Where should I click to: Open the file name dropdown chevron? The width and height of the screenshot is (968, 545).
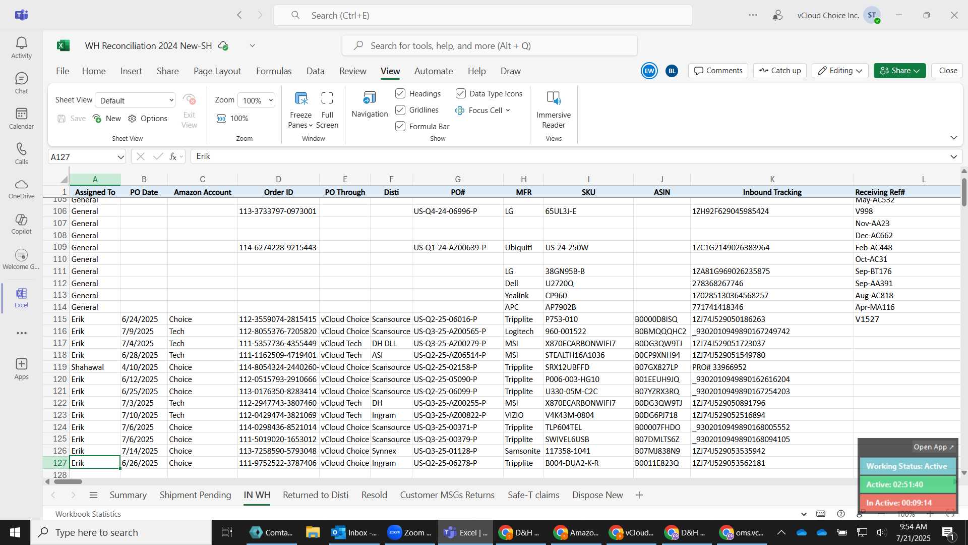point(253,46)
